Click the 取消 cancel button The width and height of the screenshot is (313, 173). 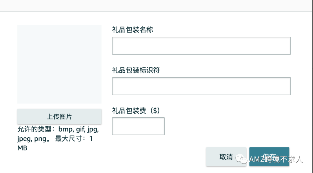click(226, 156)
